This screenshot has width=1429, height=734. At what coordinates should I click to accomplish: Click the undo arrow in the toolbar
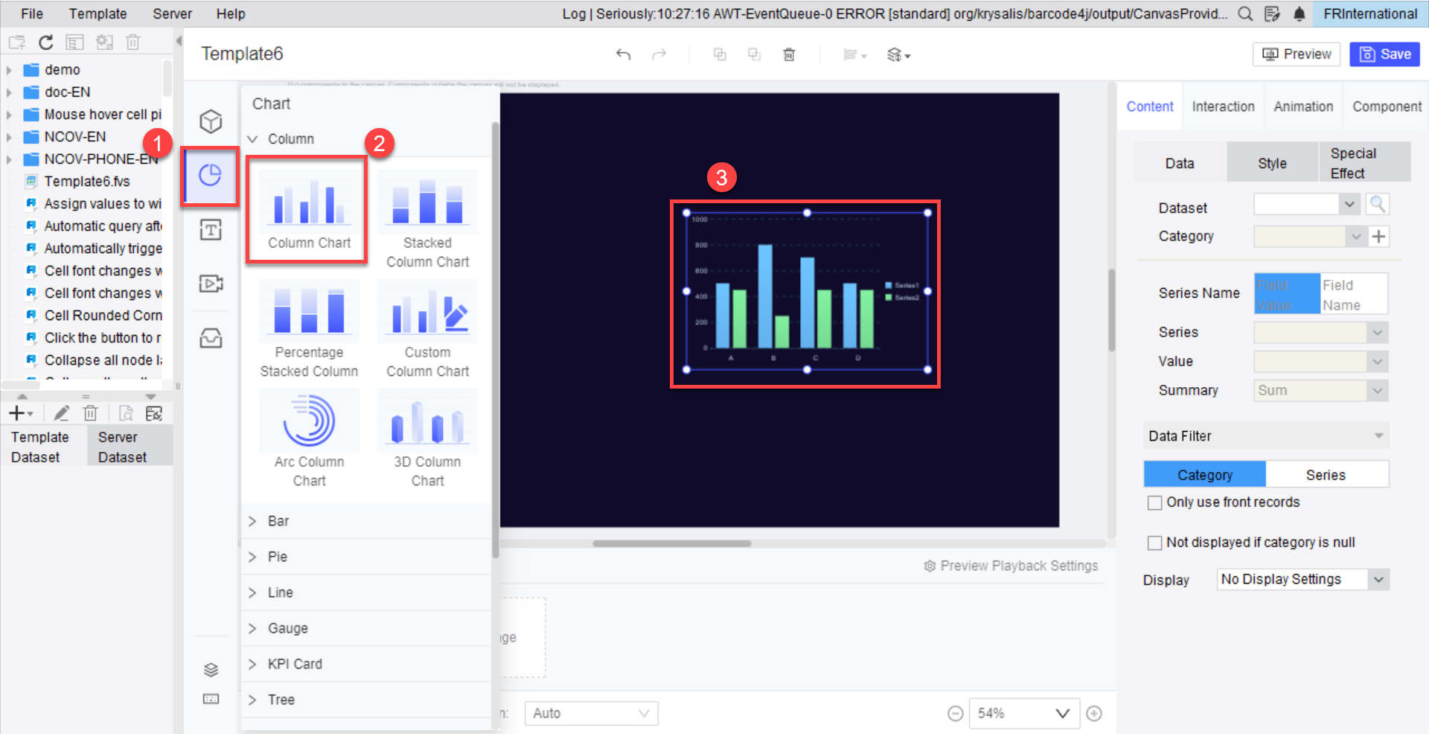tap(624, 54)
